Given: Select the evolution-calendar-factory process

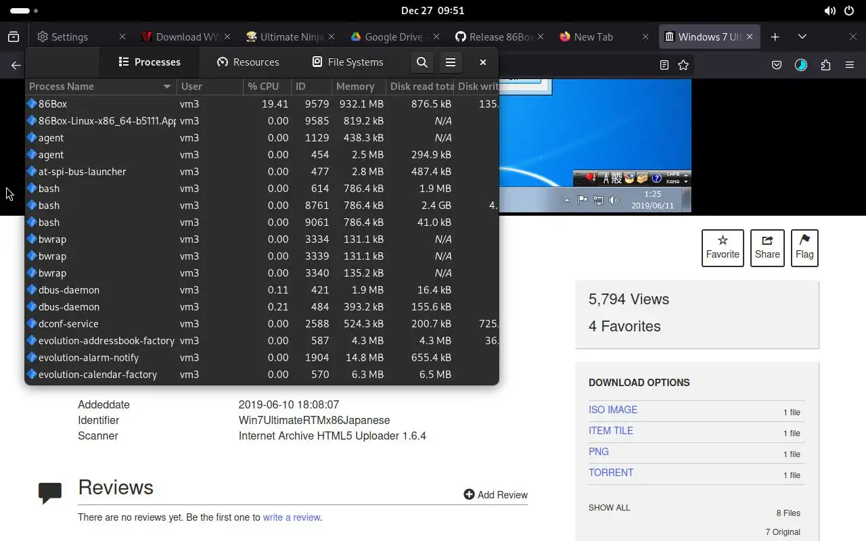Looking at the screenshot, I should (x=262, y=375).
